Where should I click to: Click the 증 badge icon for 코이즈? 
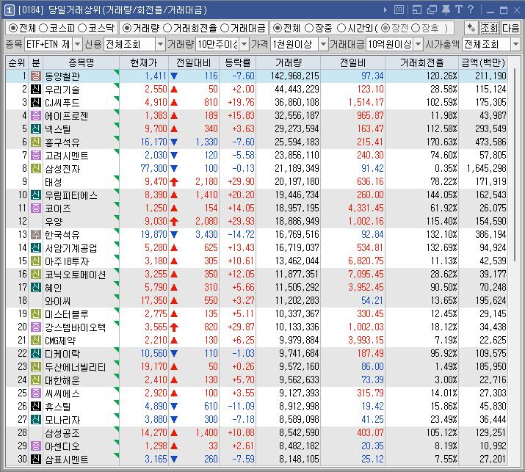[x=36, y=208]
